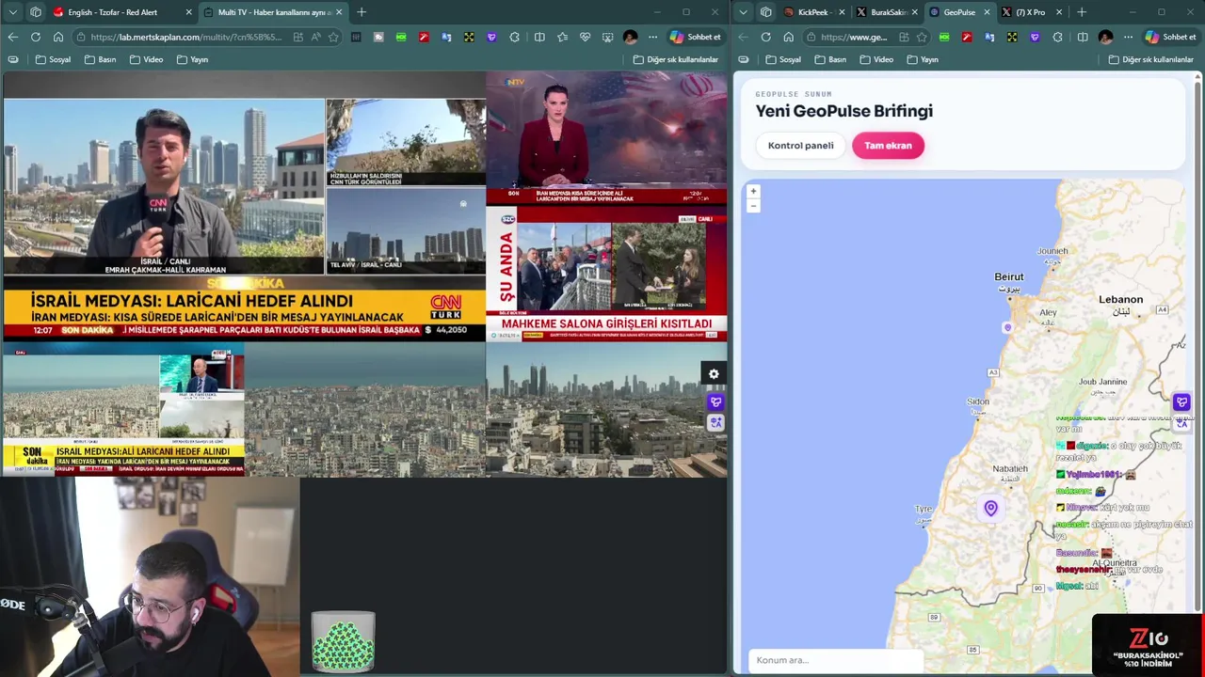Click the Kontrol paneli button
The width and height of the screenshot is (1205, 677).
(800, 146)
